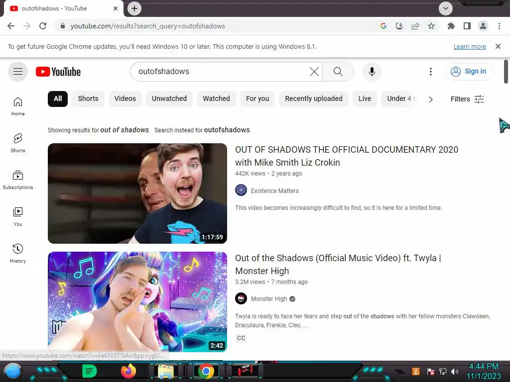The height and width of the screenshot is (382, 510).
Task: Share this page from the address bar
Action: [x=415, y=26]
